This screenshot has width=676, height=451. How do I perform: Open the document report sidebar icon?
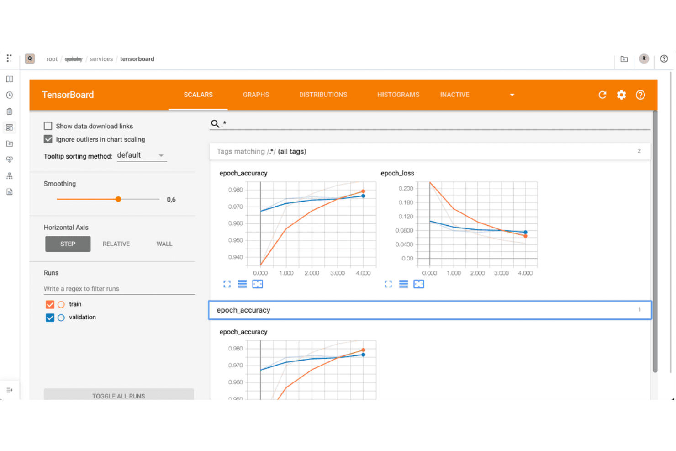[x=9, y=192]
